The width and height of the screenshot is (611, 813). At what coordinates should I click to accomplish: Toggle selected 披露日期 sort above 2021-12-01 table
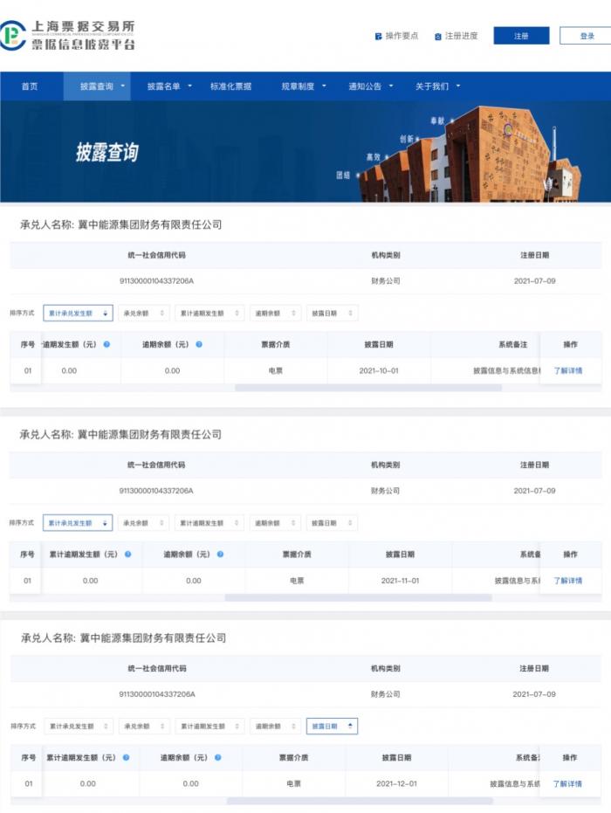coord(333,727)
